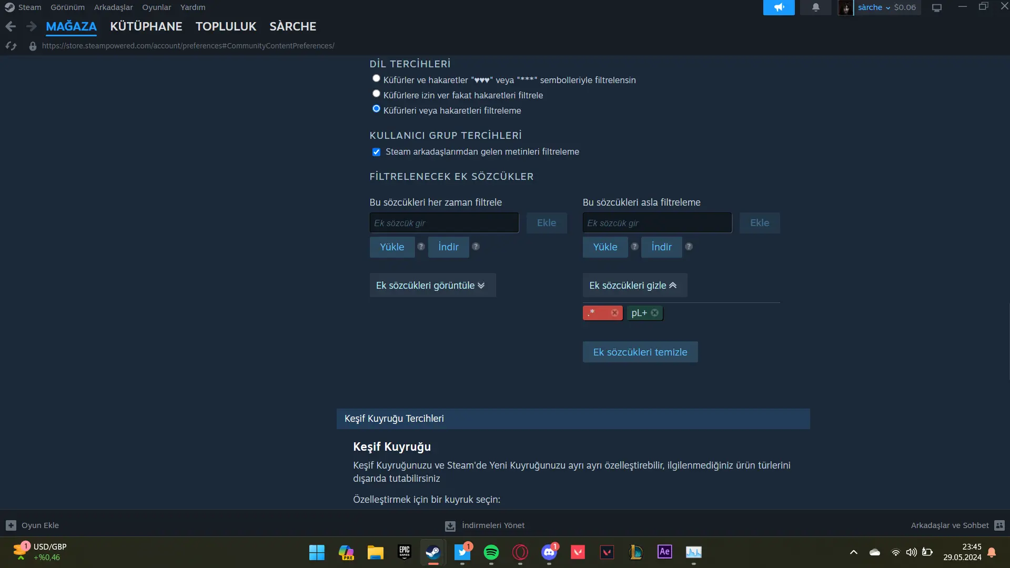The height and width of the screenshot is (568, 1010).
Task: Click İndir under never-filter words
Action: [x=661, y=247]
